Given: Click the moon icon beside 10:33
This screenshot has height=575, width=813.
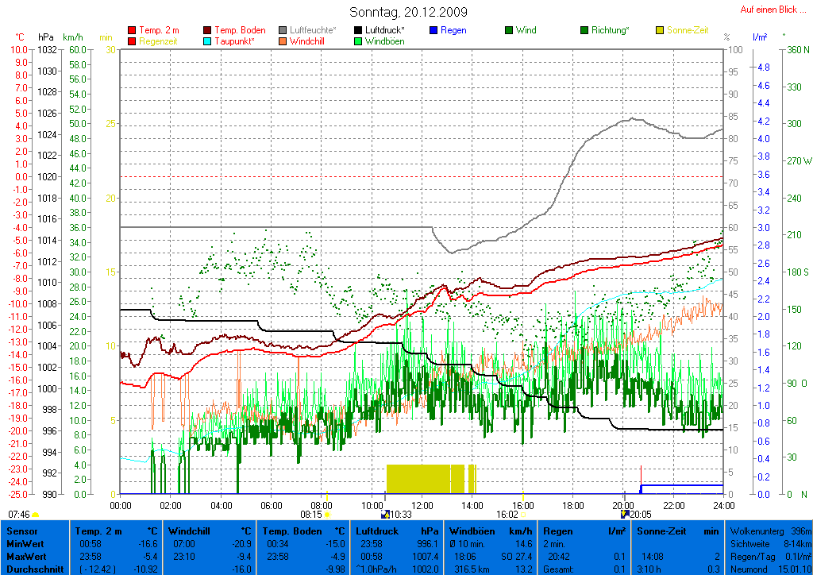Looking at the screenshot, I should tap(386, 515).
